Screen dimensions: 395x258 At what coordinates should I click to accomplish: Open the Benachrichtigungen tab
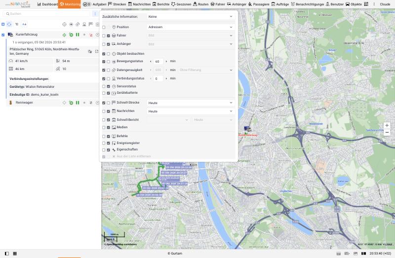click(x=307, y=4)
